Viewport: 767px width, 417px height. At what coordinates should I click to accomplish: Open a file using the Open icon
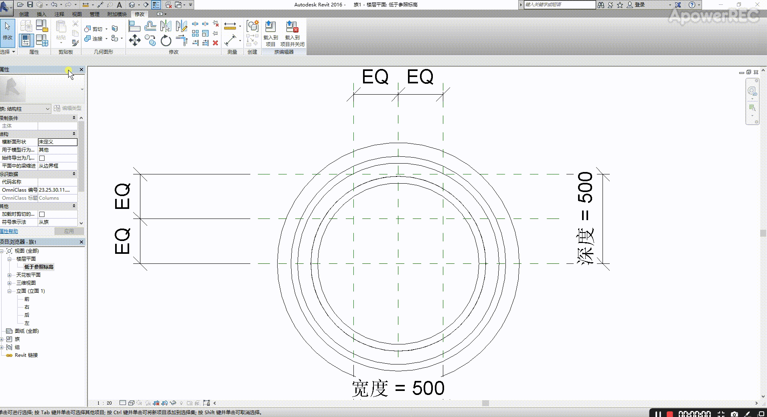(x=20, y=5)
